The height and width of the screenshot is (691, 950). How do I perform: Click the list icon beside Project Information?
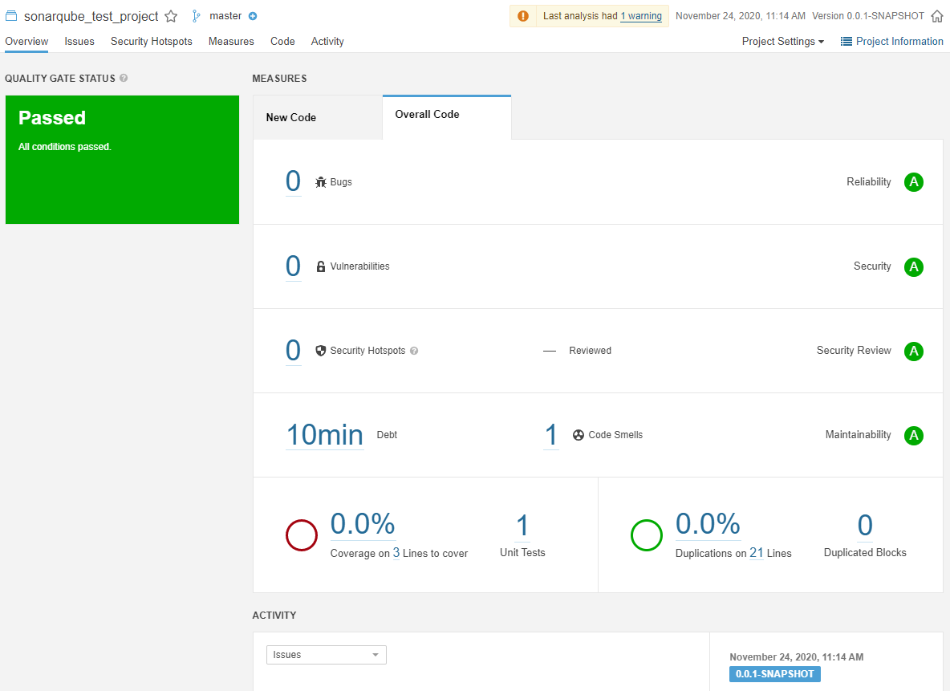pyautogui.click(x=846, y=41)
